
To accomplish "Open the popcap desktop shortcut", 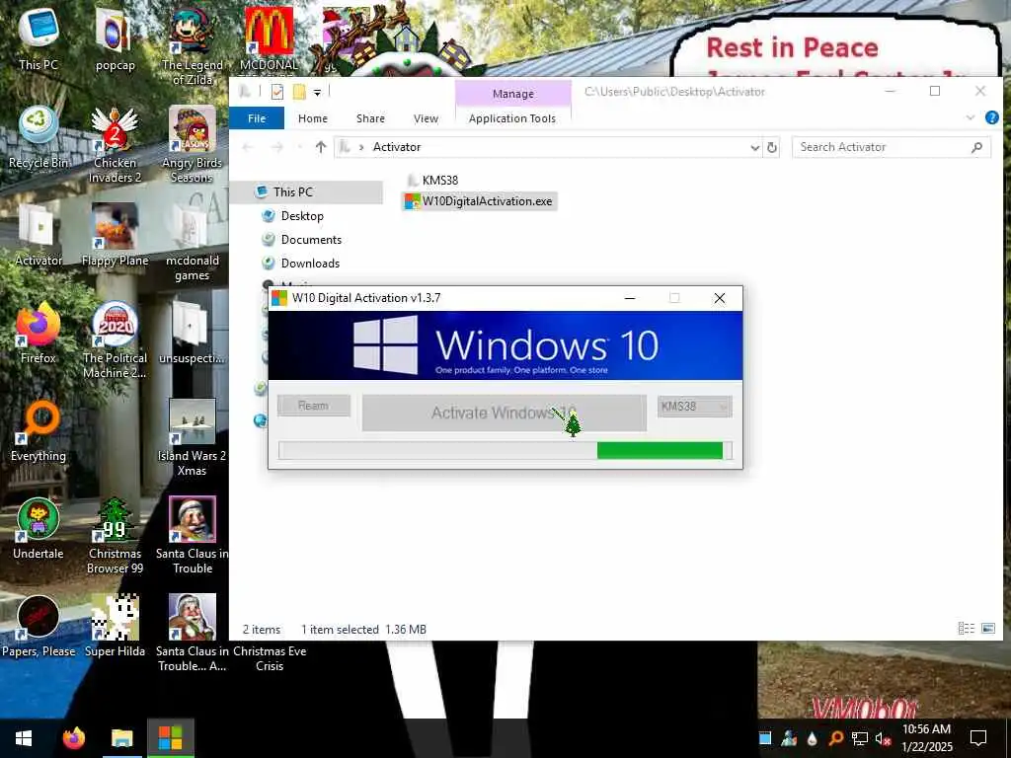I will tap(115, 38).
